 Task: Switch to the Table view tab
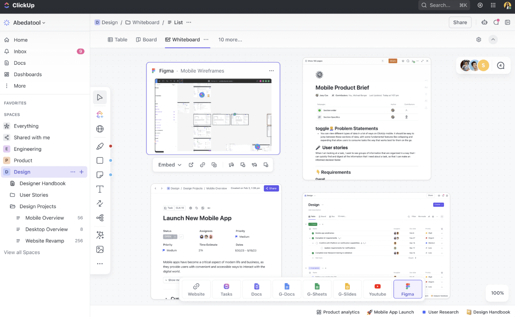click(118, 40)
